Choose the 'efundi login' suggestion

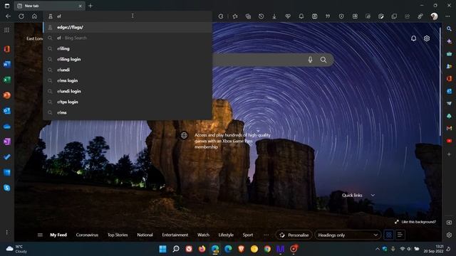128,91
